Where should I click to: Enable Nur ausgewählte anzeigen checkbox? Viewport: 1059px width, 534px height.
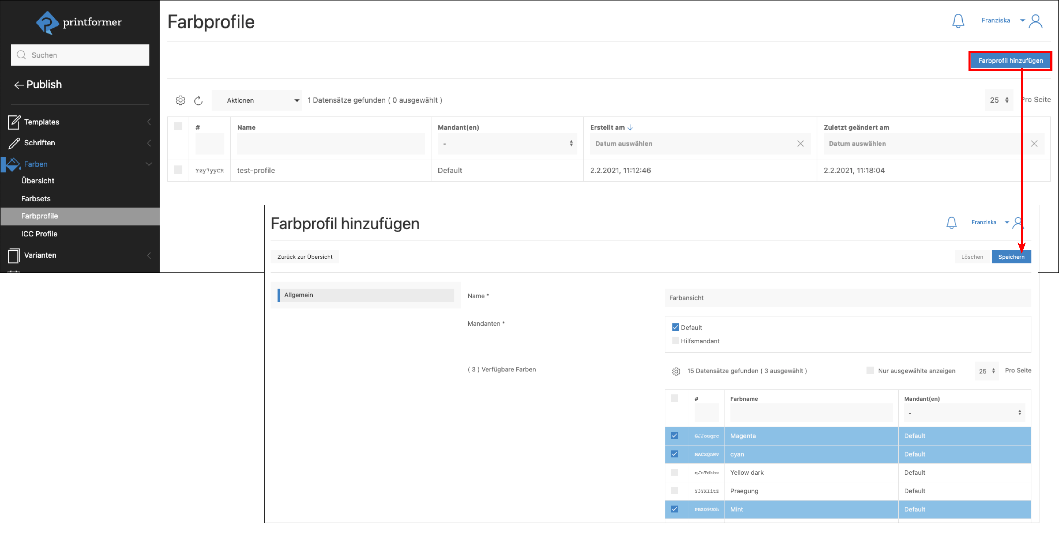870,370
